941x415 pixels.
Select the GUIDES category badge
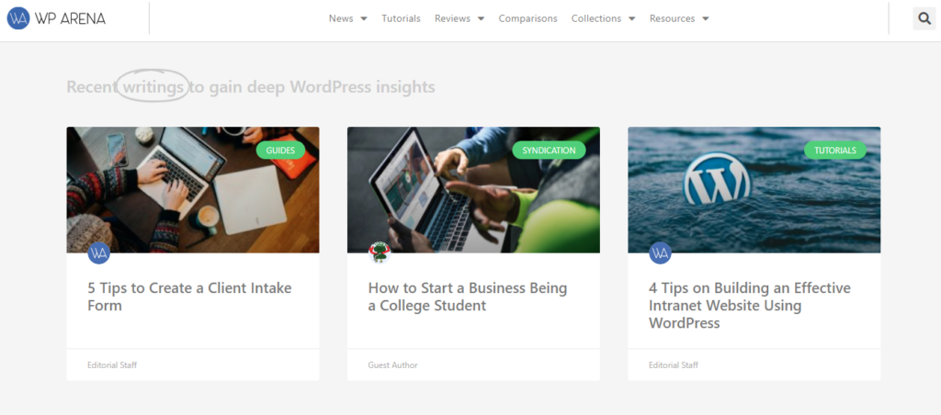pyautogui.click(x=280, y=150)
